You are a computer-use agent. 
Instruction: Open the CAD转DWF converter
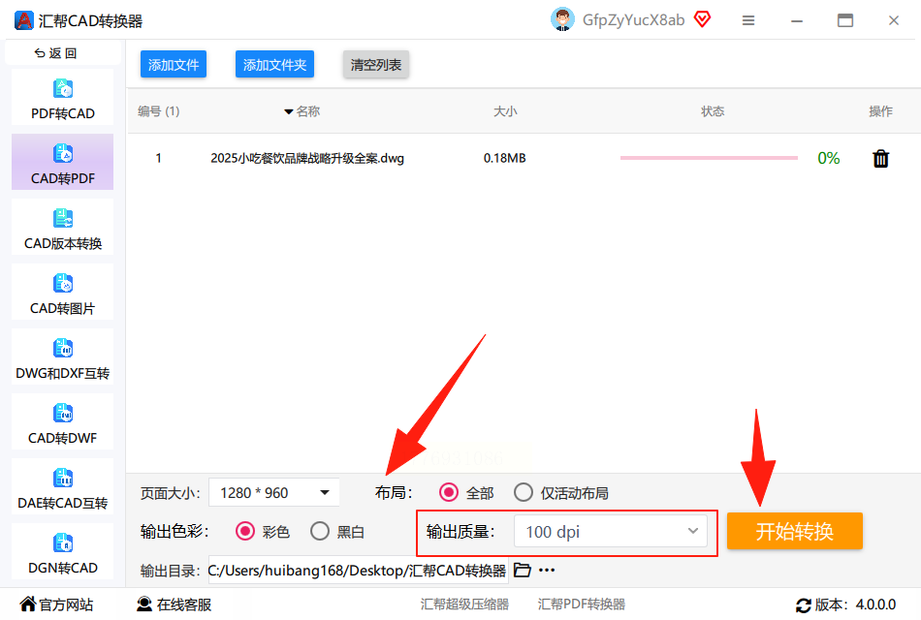pos(62,422)
